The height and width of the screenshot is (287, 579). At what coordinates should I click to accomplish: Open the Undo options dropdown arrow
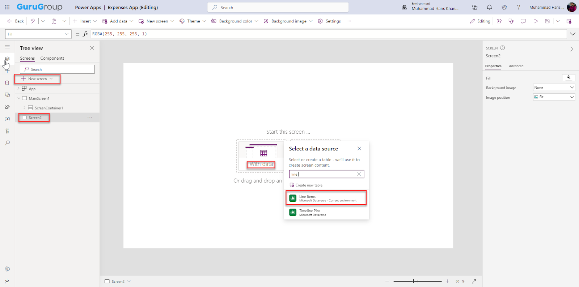tap(43, 21)
